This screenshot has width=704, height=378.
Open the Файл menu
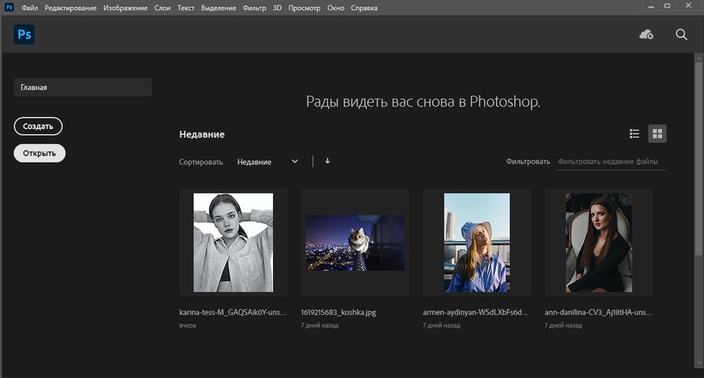point(30,8)
